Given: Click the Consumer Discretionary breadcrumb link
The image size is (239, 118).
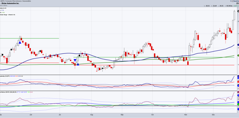Looking at the screenshot, I should [x=11, y=1].
